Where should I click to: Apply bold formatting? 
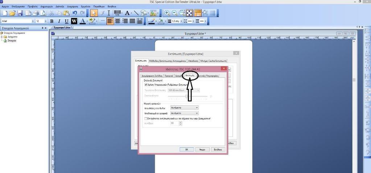pyautogui.click(x=52, y=21)
